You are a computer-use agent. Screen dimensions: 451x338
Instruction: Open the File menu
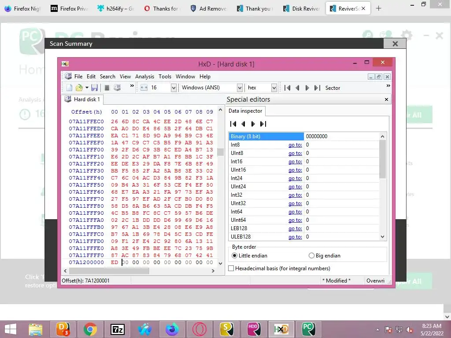tap(78, 77)
